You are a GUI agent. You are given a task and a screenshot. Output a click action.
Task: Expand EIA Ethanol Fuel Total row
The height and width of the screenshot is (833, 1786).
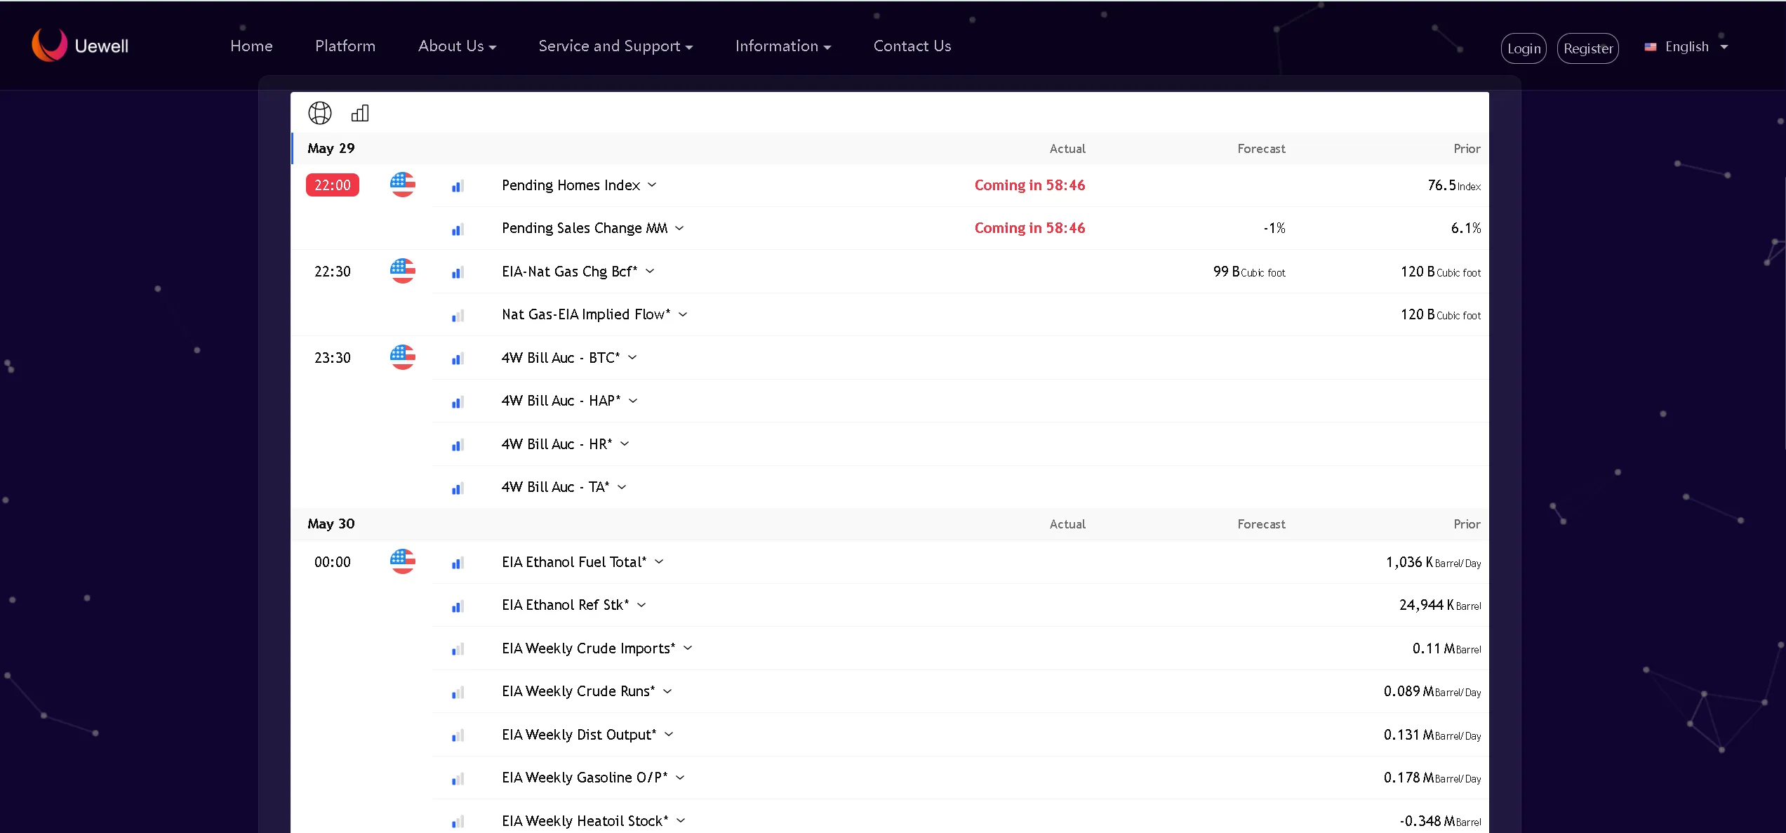[659, 561]
